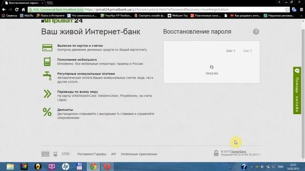Open the on-screen keyboard icon in footer
This screenshot has height=171, width=305.
tap(46, 154)
